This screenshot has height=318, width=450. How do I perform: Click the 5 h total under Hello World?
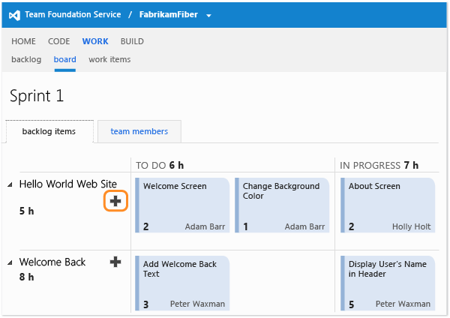27,211
